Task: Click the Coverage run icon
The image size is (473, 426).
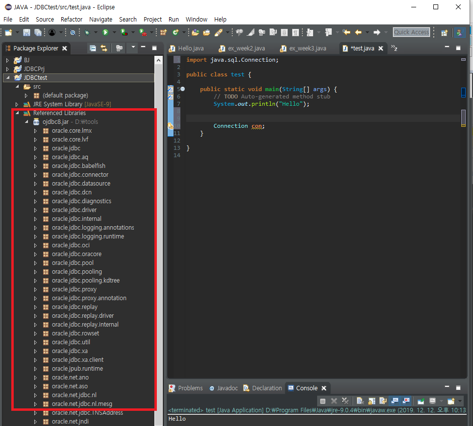Action: click(124, 32)
